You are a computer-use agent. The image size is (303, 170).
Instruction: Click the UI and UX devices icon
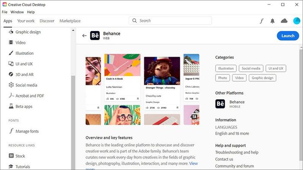[11, 63]
